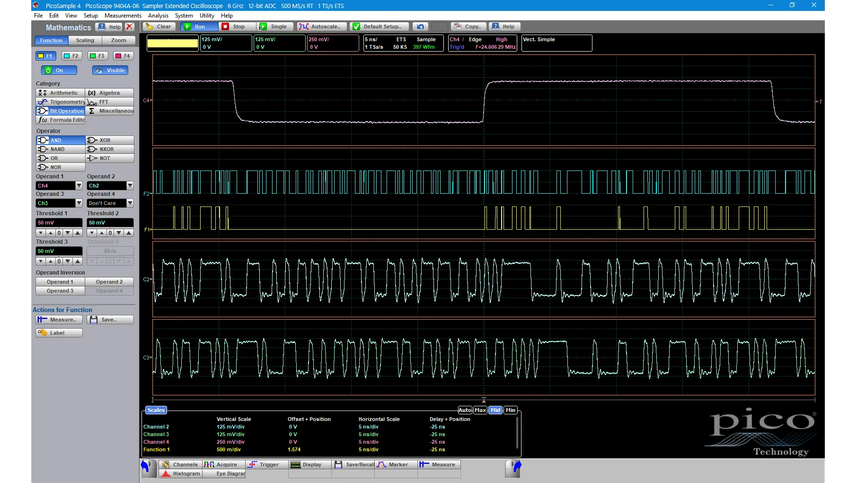Screen dimensions: 857x483
Task: Select function F3
Action: tap(98, 56)
